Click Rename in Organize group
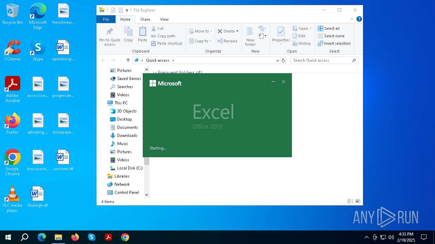435x244 pixels. pos(227,41)
